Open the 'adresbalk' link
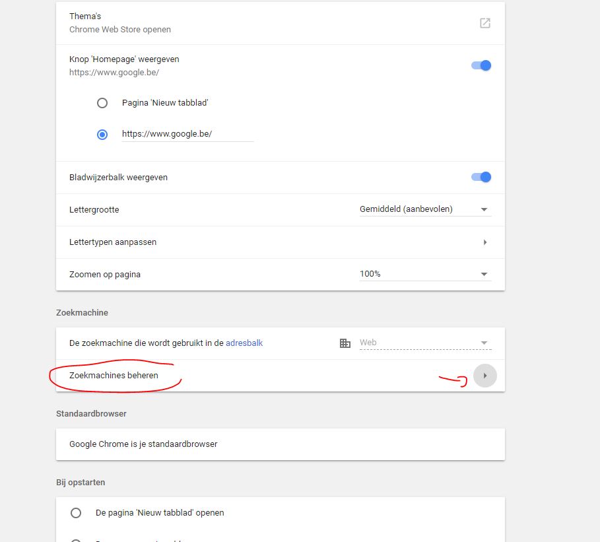This screenshot has height=542, width=600. pyautogui.click(x=244, y=343)
